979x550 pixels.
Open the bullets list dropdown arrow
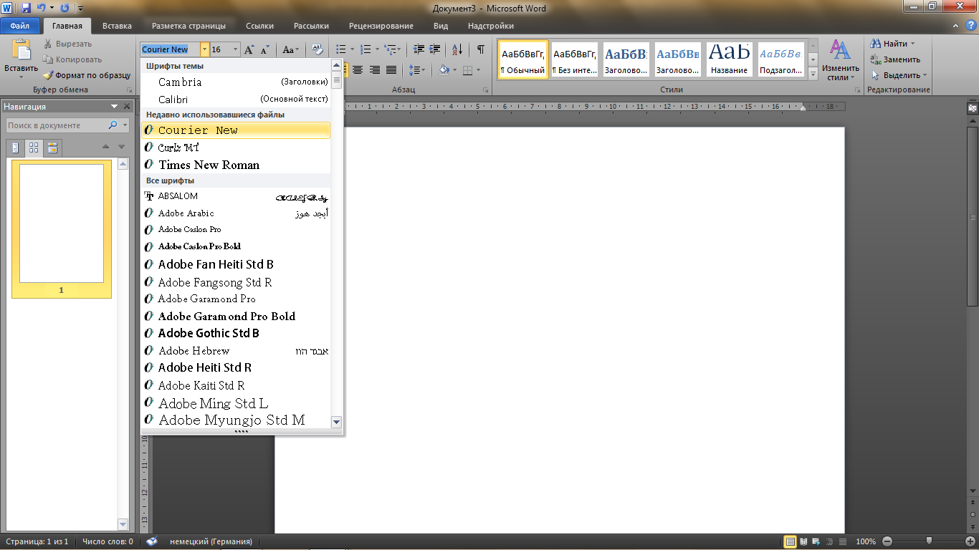tap(351, 49)
